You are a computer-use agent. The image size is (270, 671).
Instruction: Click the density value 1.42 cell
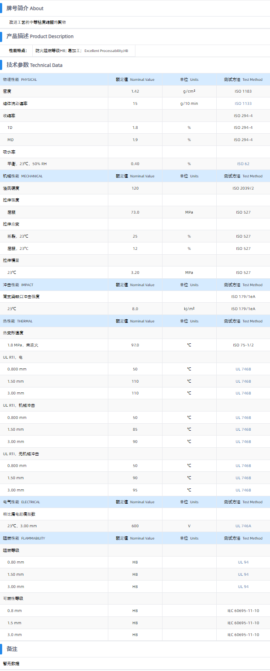click(x=135, y=91)
